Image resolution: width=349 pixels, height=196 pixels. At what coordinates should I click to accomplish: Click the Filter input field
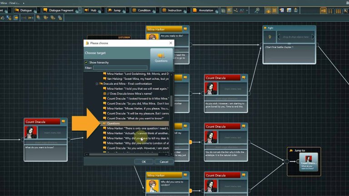tap(120, 68)
